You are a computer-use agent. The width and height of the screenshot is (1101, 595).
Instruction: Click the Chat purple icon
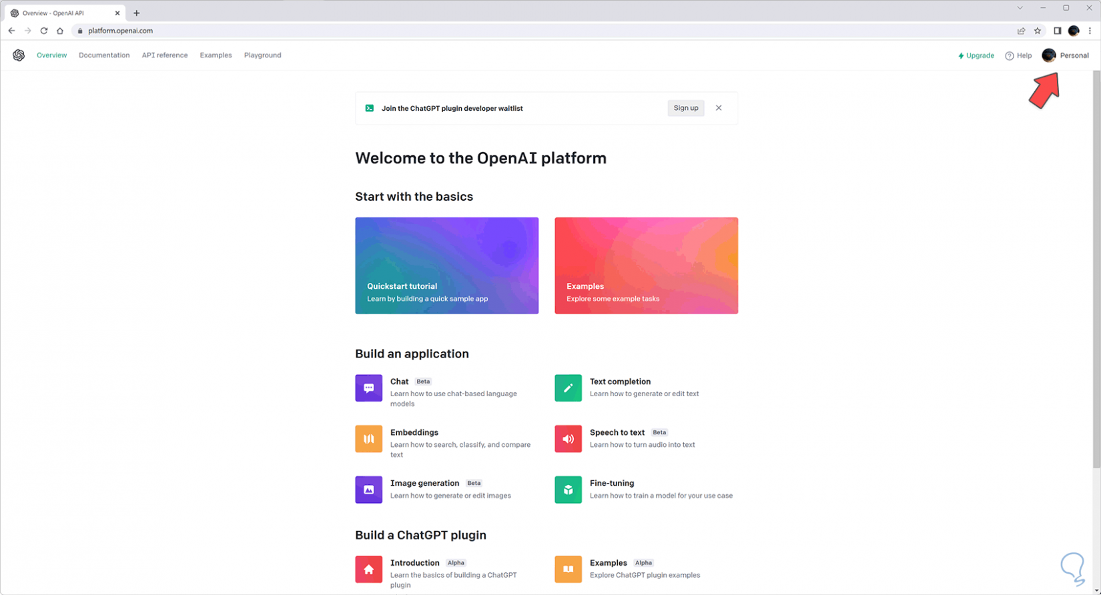369,388
